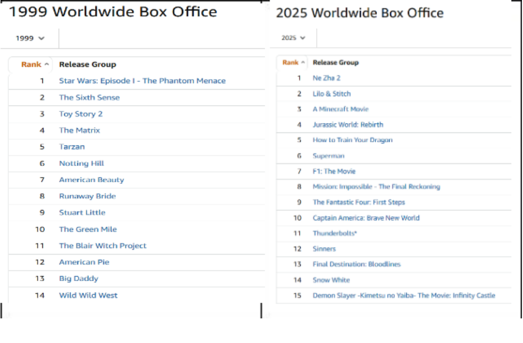Click rank 10 beside The Green Mile
The height and width of the screenshot is (343, 523).
point(40,229)
